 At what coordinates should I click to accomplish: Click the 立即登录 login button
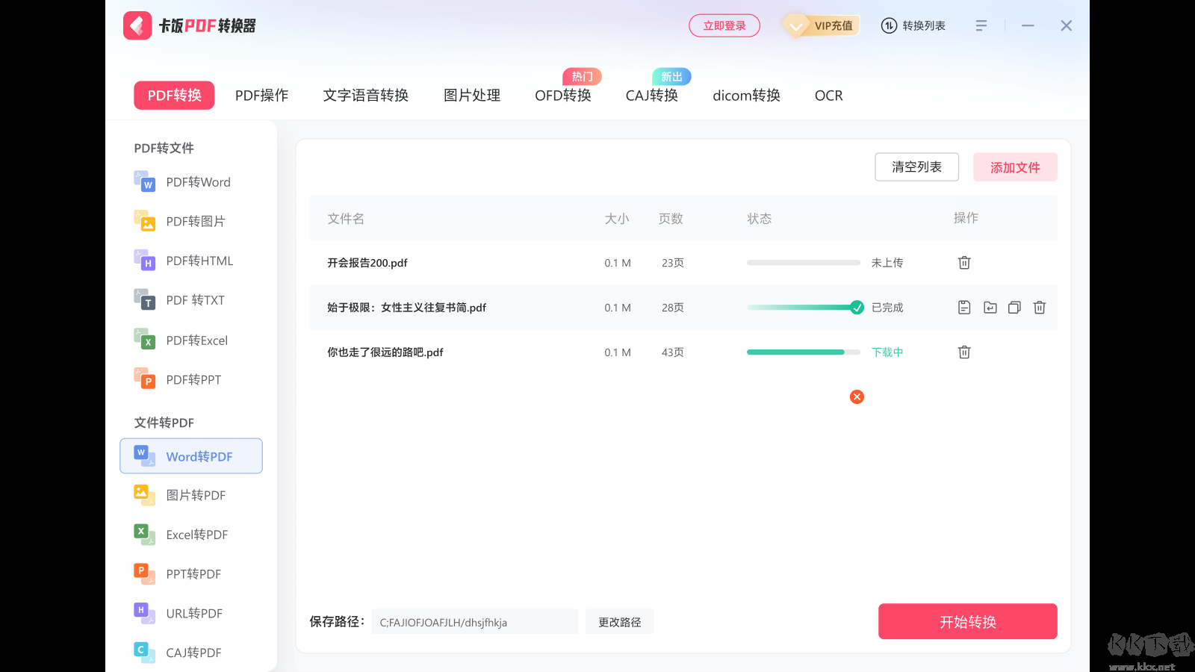point(724,25)
